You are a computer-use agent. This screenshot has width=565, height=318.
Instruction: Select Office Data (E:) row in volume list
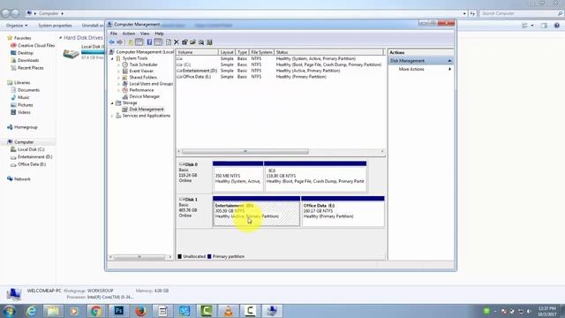280,77
